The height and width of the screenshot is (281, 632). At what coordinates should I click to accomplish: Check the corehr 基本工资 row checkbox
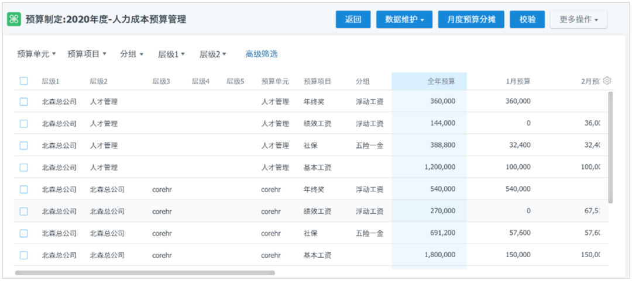coord(24,255)
